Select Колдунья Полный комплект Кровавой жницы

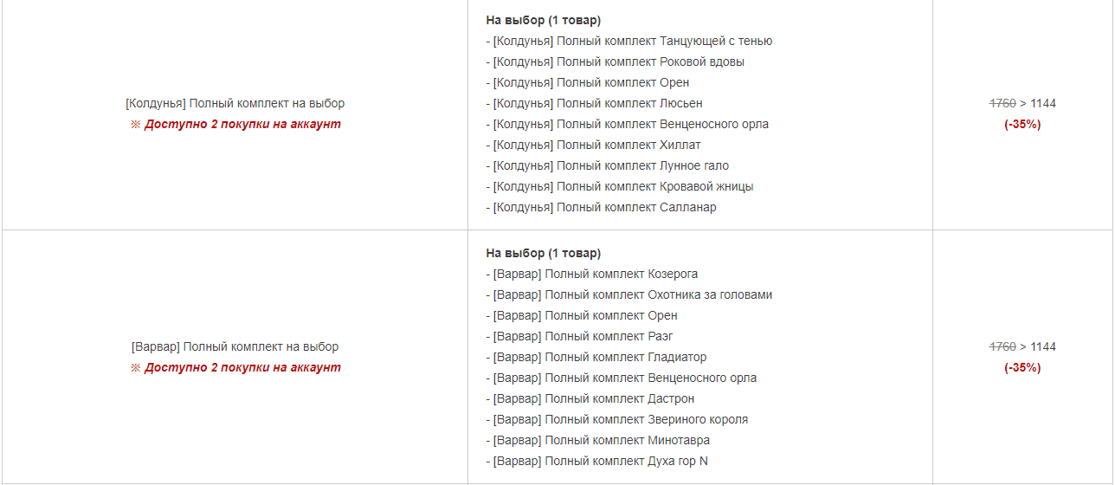[620, 186]
